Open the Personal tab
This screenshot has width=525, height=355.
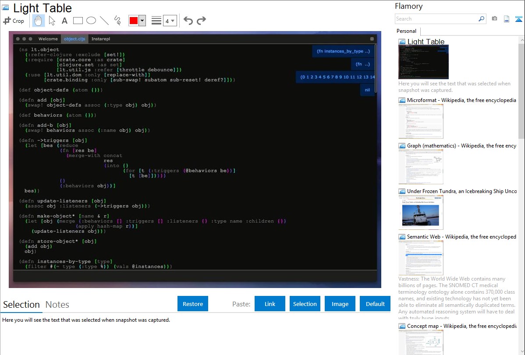(x=406, y=31)
